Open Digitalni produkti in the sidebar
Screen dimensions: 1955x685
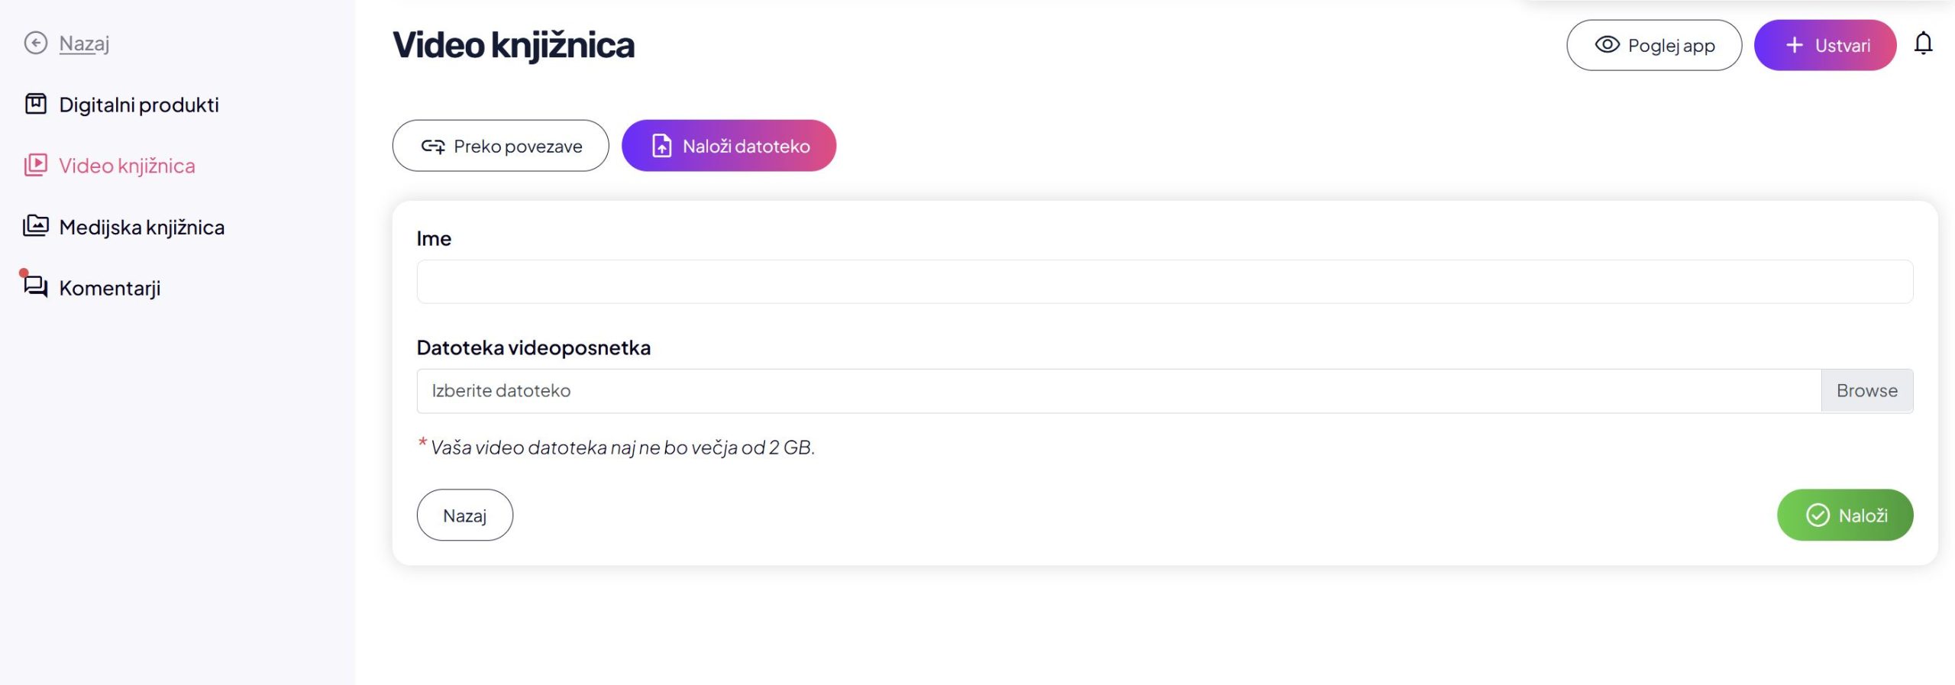(139, 105)
